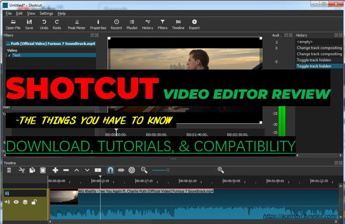345x224 pixels.
Task: Append clip with the plus icon
Action: pos(55,170)
